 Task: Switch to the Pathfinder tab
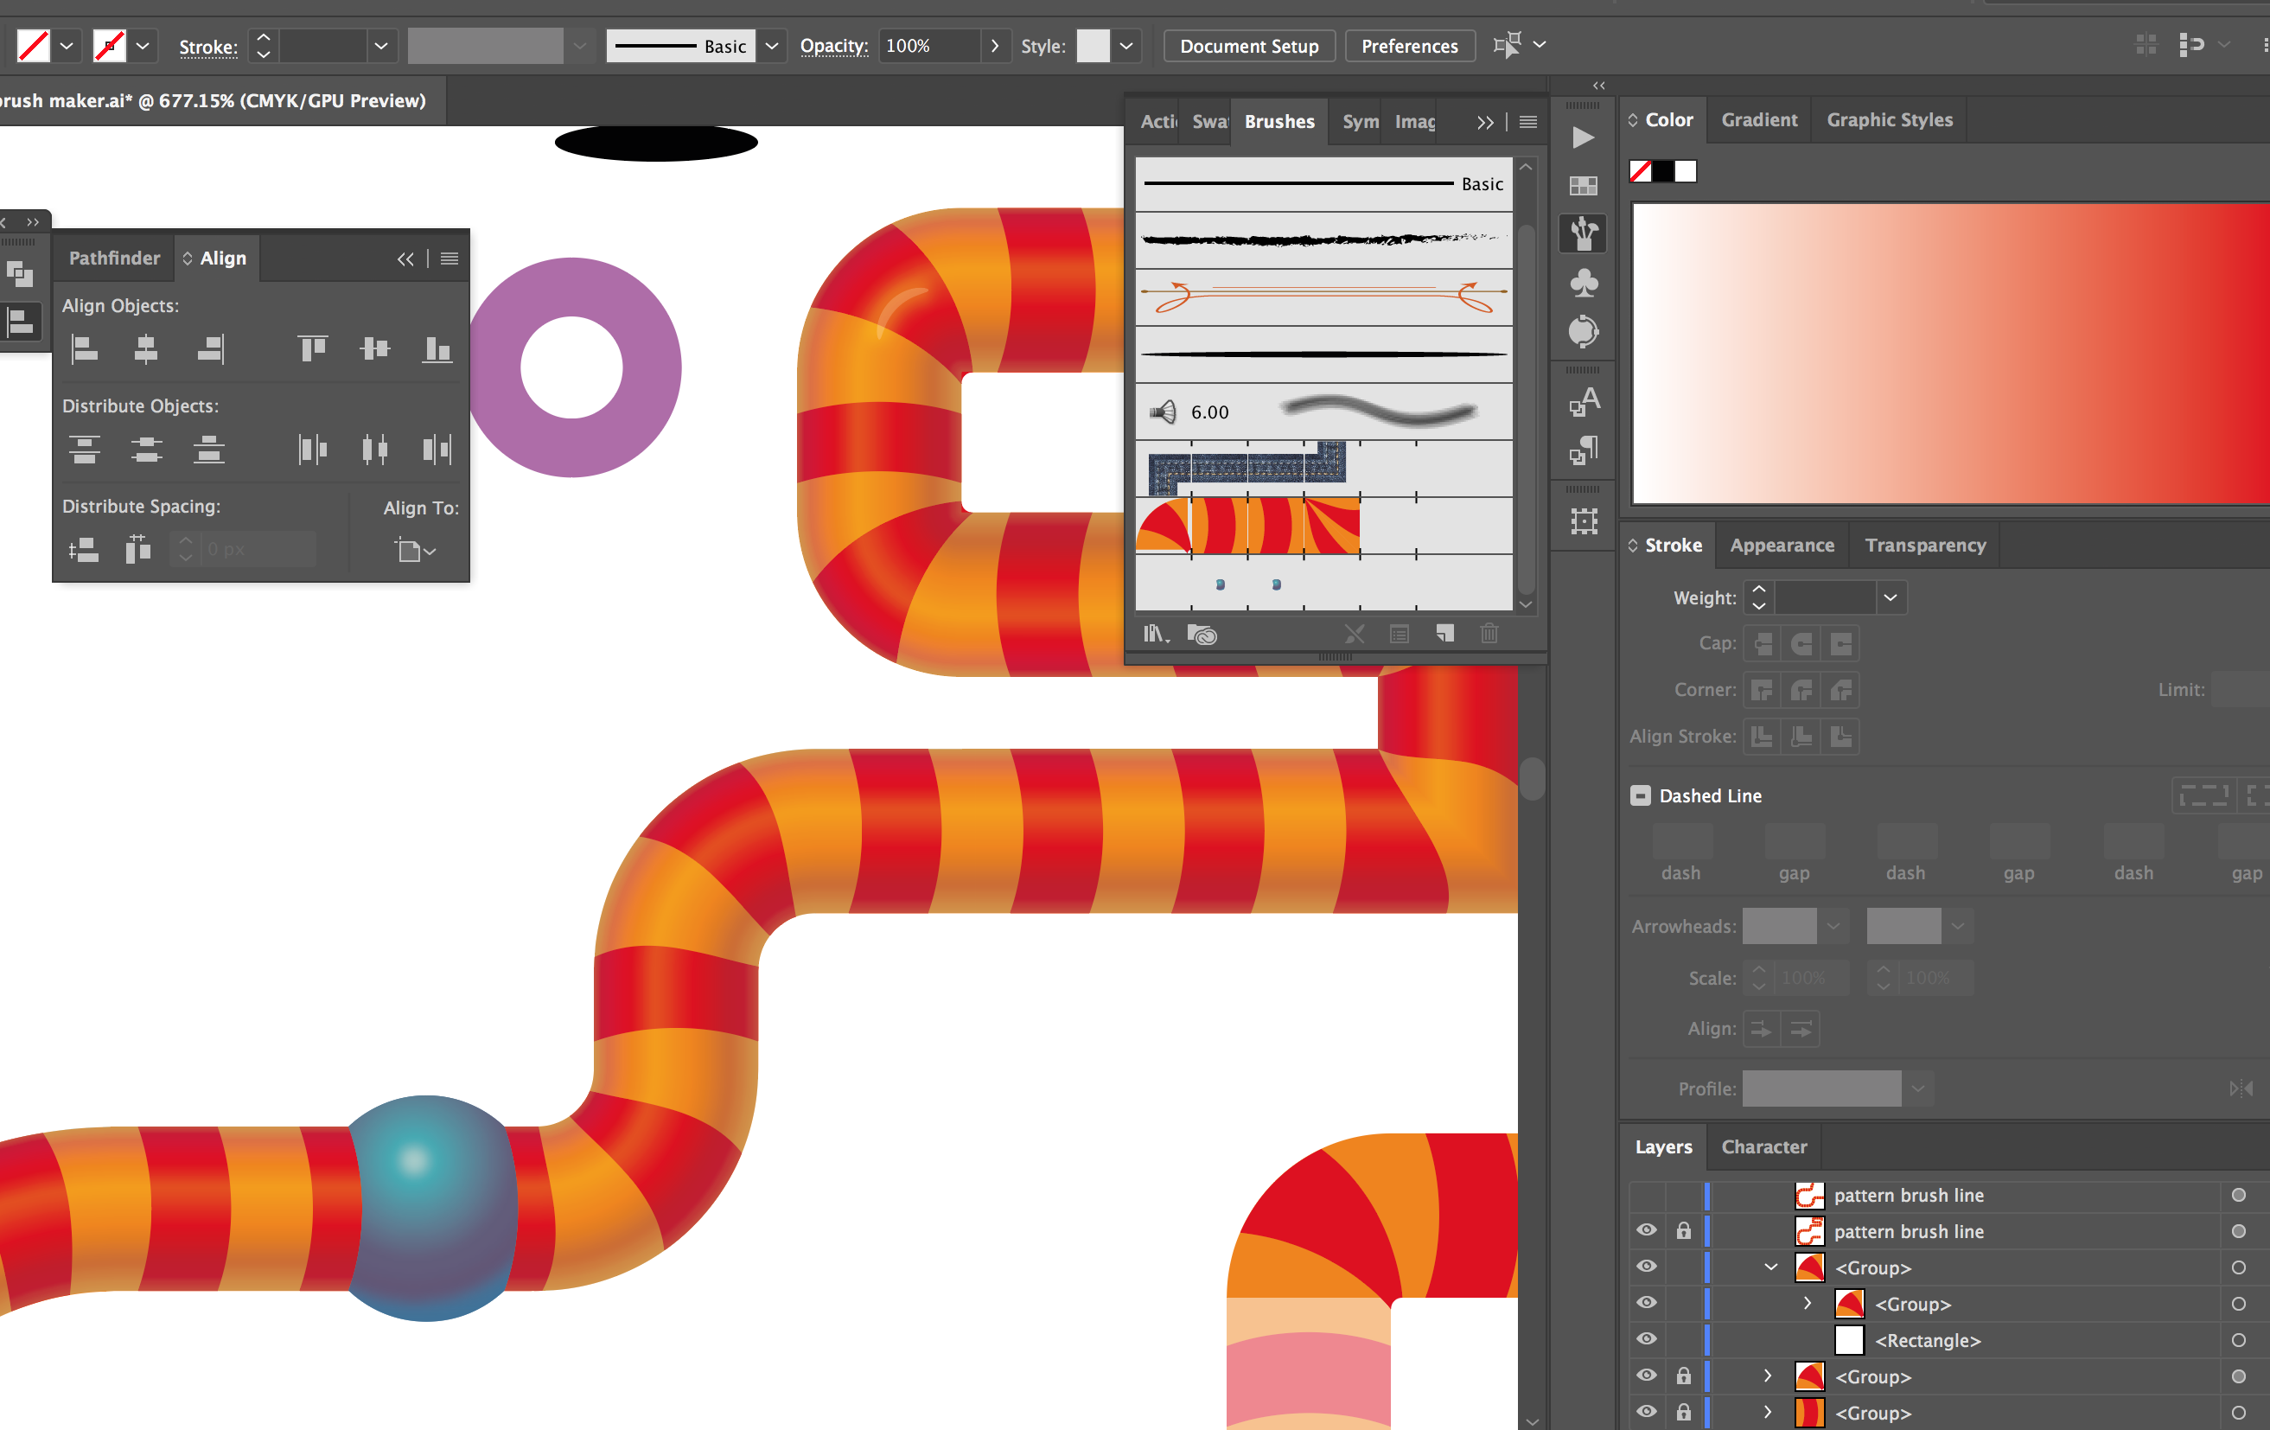[114, 259]
